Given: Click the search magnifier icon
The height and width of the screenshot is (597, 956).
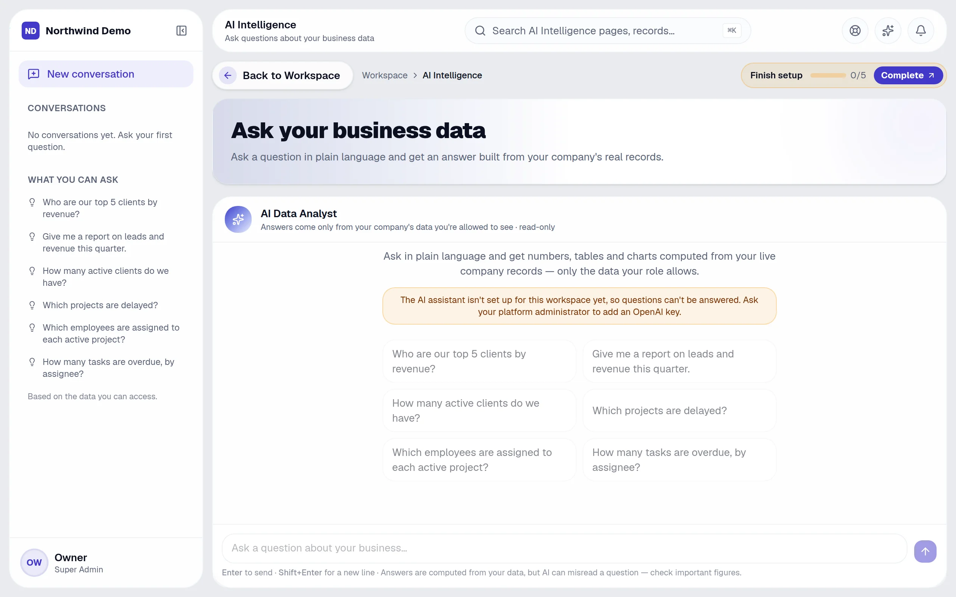Looking at the screenshot, I should (480, 30).
